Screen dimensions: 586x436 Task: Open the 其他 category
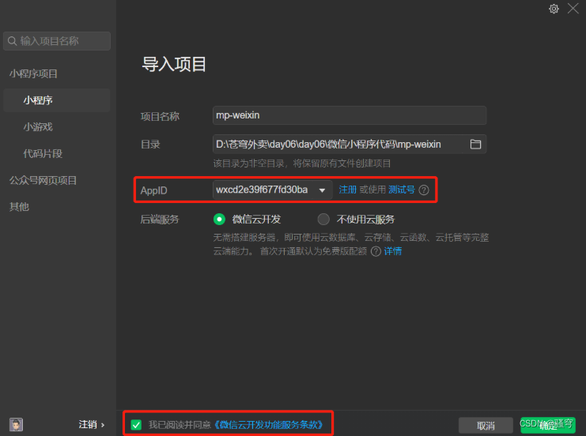click(x=19, y=207)
